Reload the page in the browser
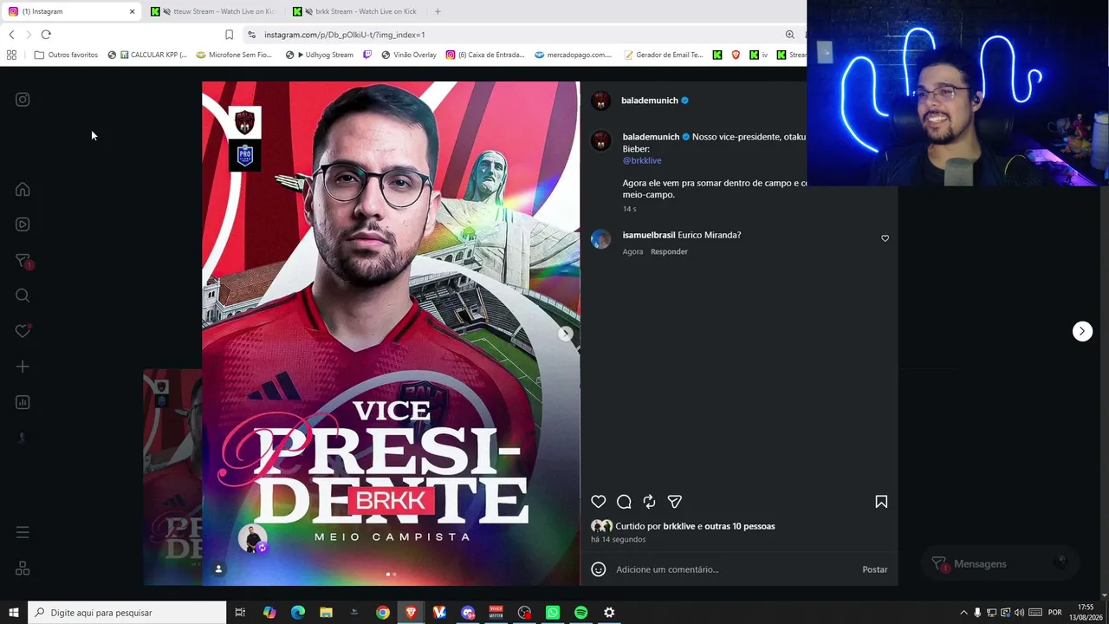 tap(46, 35)
